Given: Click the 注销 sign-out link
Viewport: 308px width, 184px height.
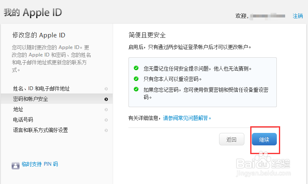Looking at the screenshot, I should [298, 16].
